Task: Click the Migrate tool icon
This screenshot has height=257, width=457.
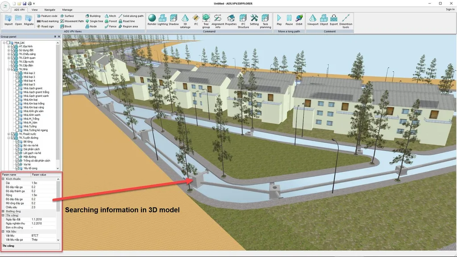Action: click(29, 19)
